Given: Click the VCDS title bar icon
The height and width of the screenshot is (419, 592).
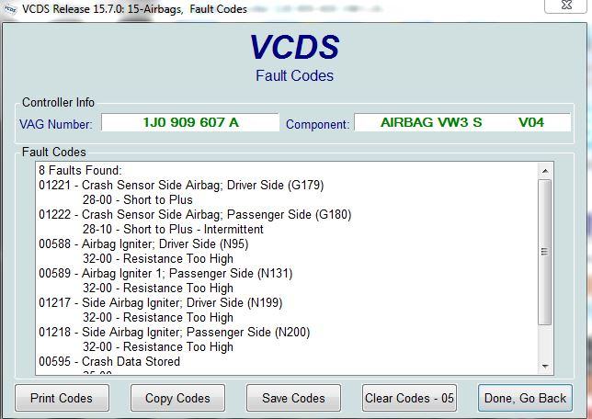Looking at the screenshot, I should 9,9.
